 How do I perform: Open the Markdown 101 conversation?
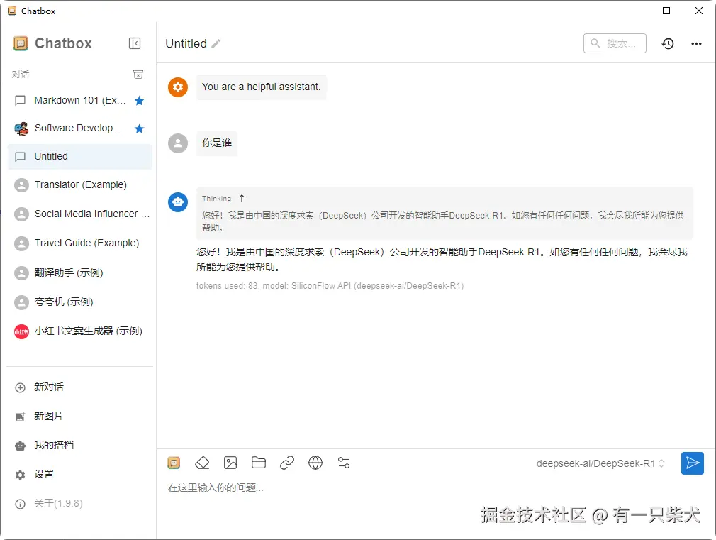click(x=80, y=101)
